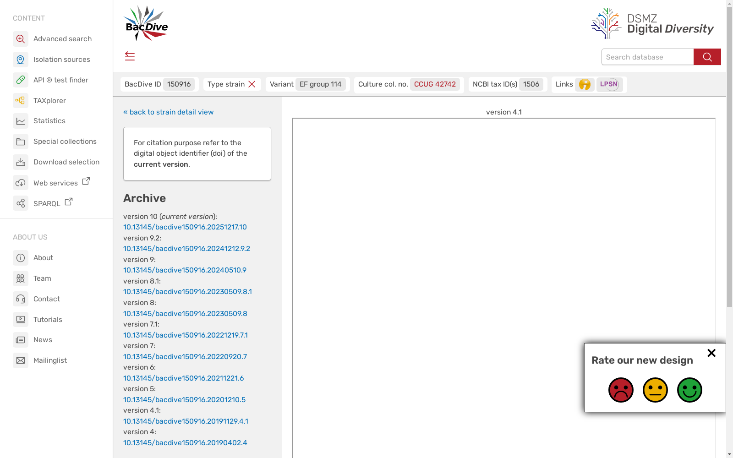Click BacDive ID 150916 badge
Screen dimensions: 733x458
(x=179, y=84)
